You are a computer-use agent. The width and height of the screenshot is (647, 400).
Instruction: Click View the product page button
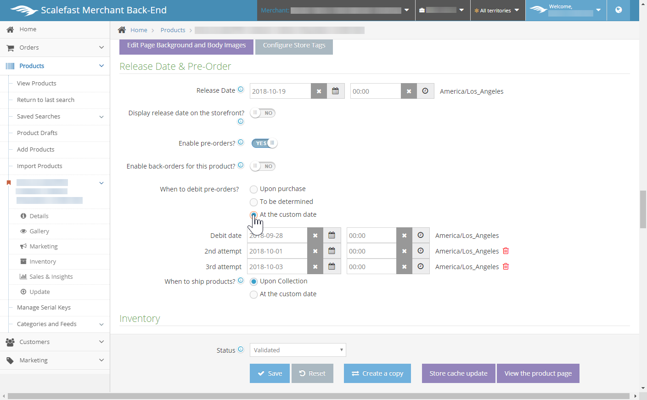(538, 373)
